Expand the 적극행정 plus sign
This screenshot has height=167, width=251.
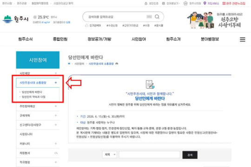click(x=56, y=162)
